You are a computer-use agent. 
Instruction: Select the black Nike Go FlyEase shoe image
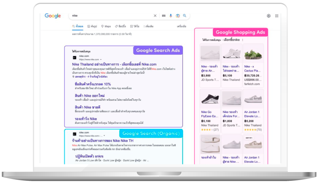[x=210, y=99]
